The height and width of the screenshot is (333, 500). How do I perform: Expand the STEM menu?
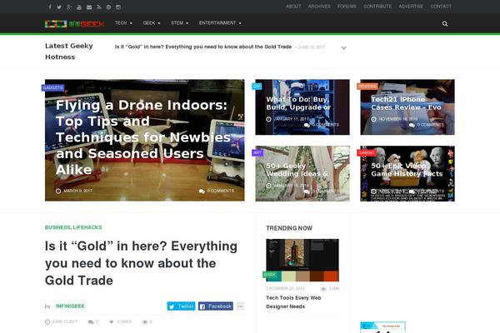click(179, 23)
